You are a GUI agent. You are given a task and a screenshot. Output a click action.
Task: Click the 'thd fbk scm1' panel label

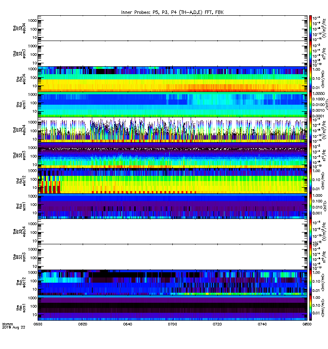point(21,206)
